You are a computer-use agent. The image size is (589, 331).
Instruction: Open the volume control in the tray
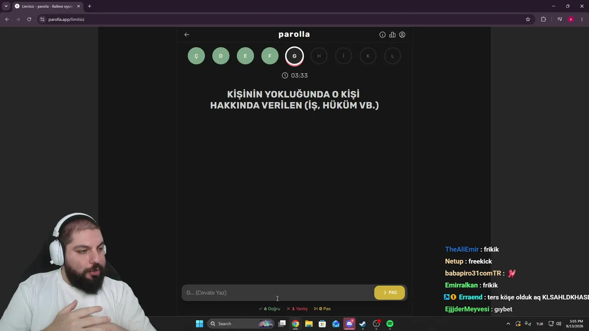coord(559,324)
